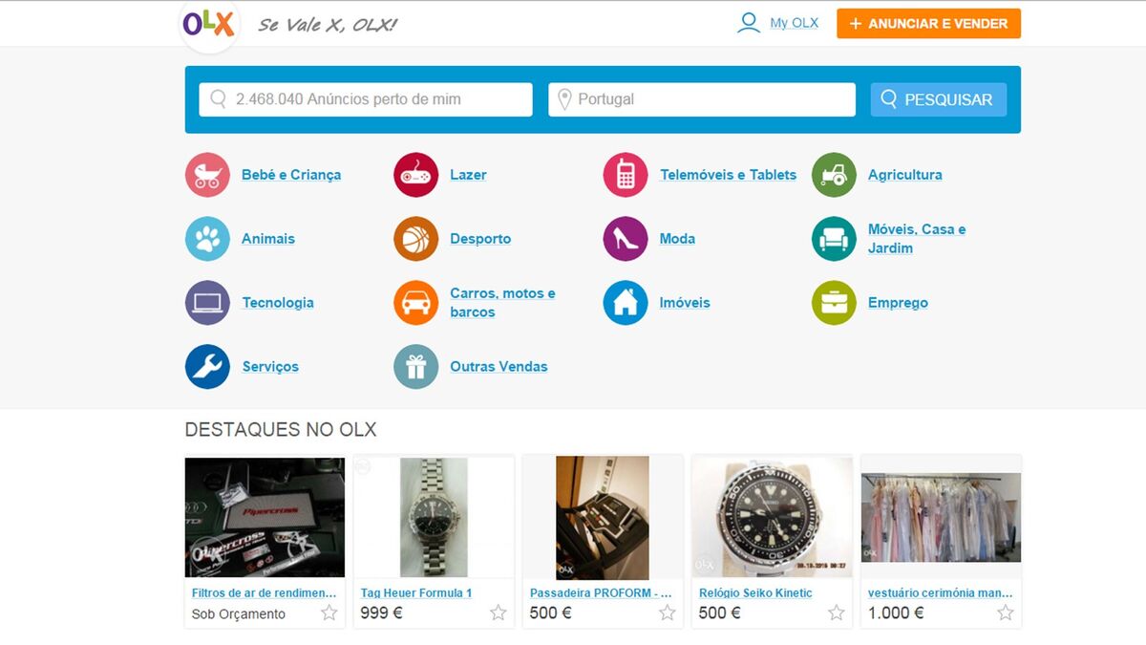The height and width of the screenshot is (645, 1146).
Task: Open the Tag Heuer Formula 1 watch thumbnail
Action: tap(434, 517)
